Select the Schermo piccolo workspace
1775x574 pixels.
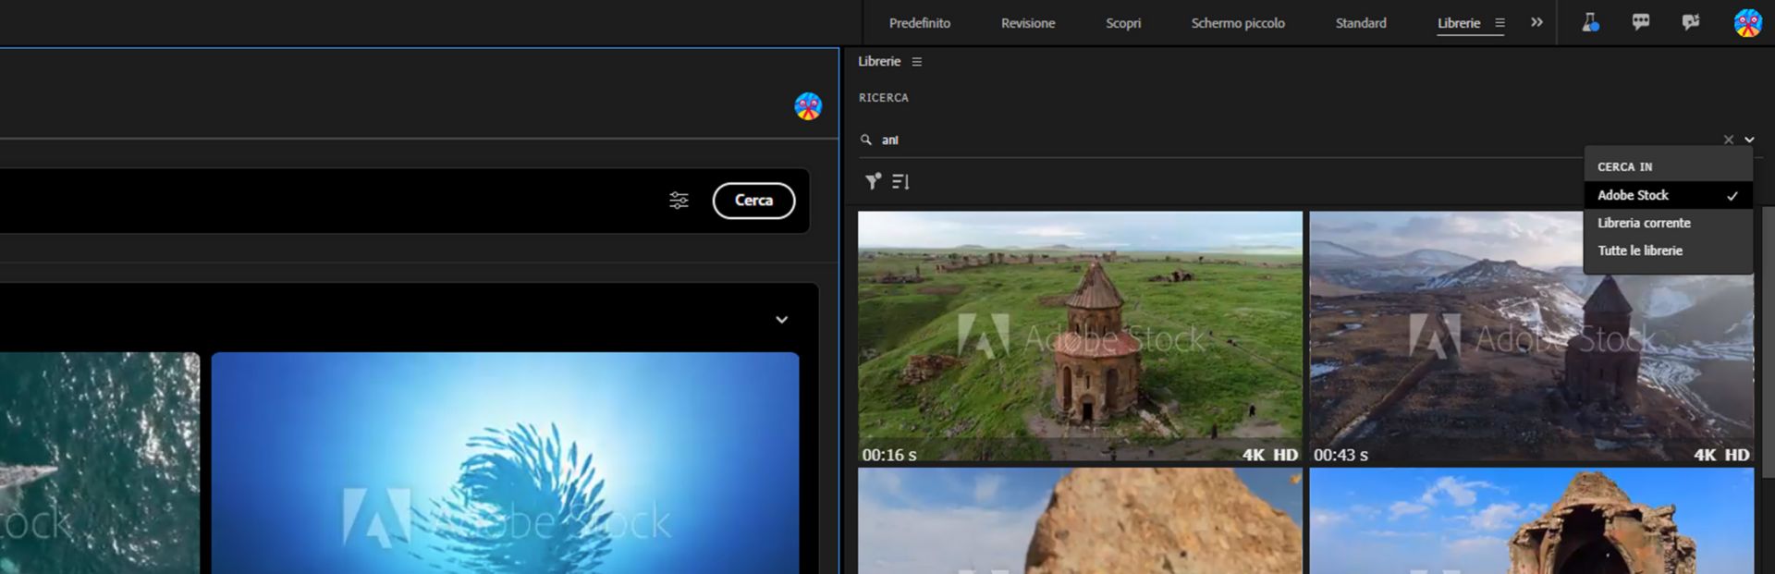[x=1238, y=23]
